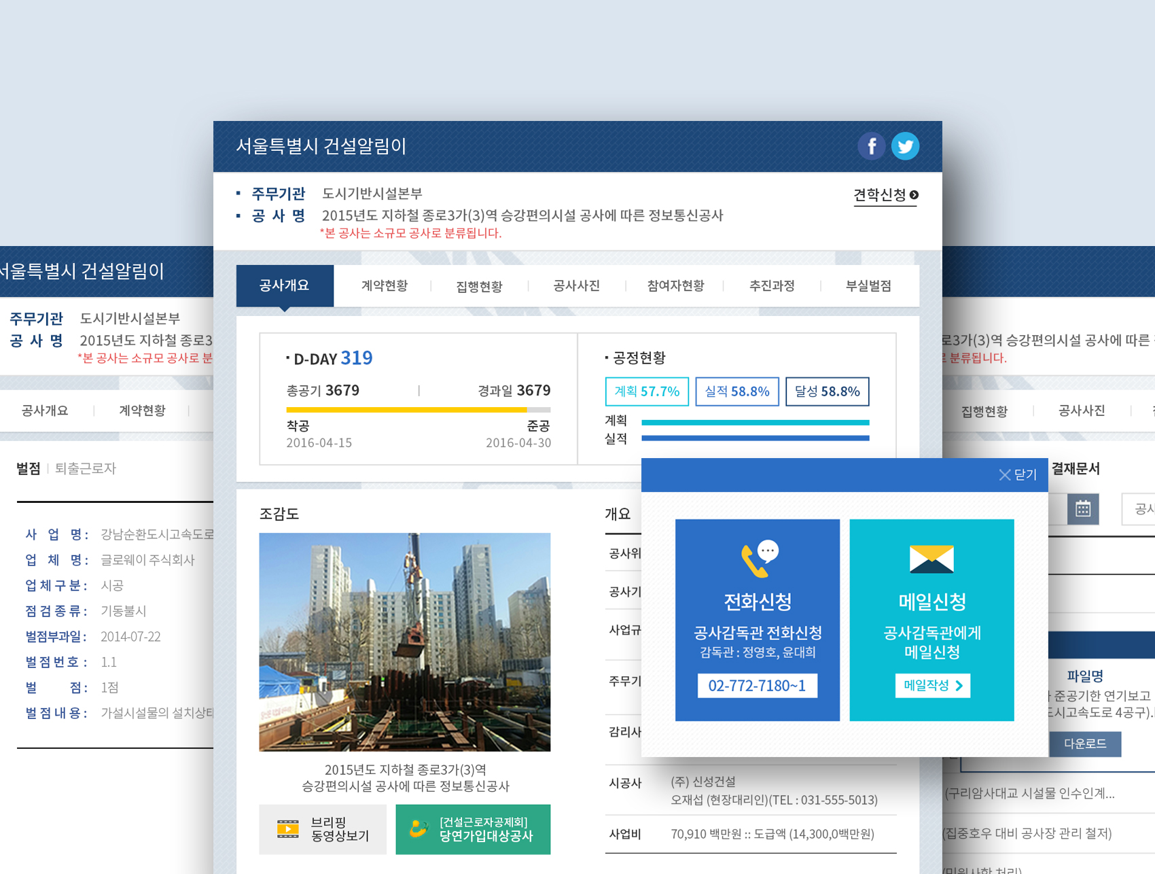1155x874 pixels.
Task: Click the 메일작성 button
Action: tap(932, 686)
